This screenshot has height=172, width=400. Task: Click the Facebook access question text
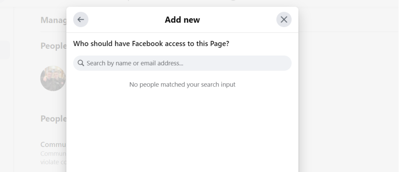pos(151,44)
